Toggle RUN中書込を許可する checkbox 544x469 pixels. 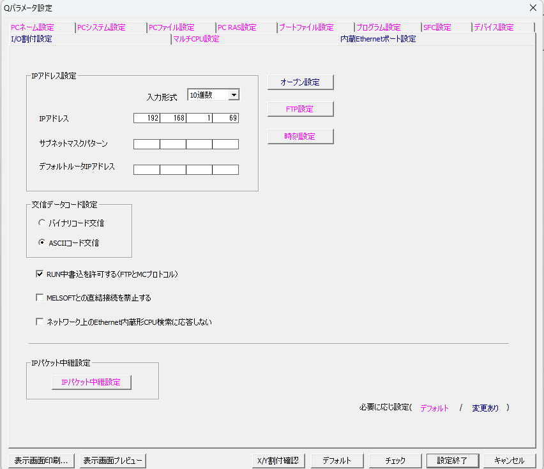pyautogui.click(x=40, y=274)
